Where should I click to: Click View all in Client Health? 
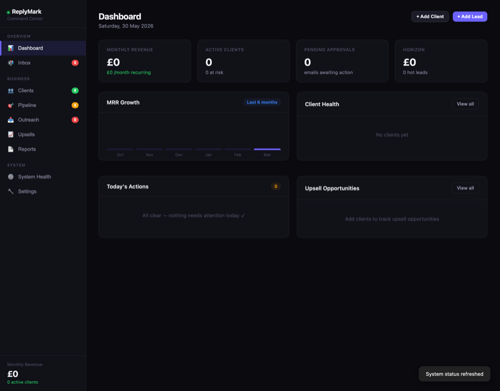(x=465, y=104)
